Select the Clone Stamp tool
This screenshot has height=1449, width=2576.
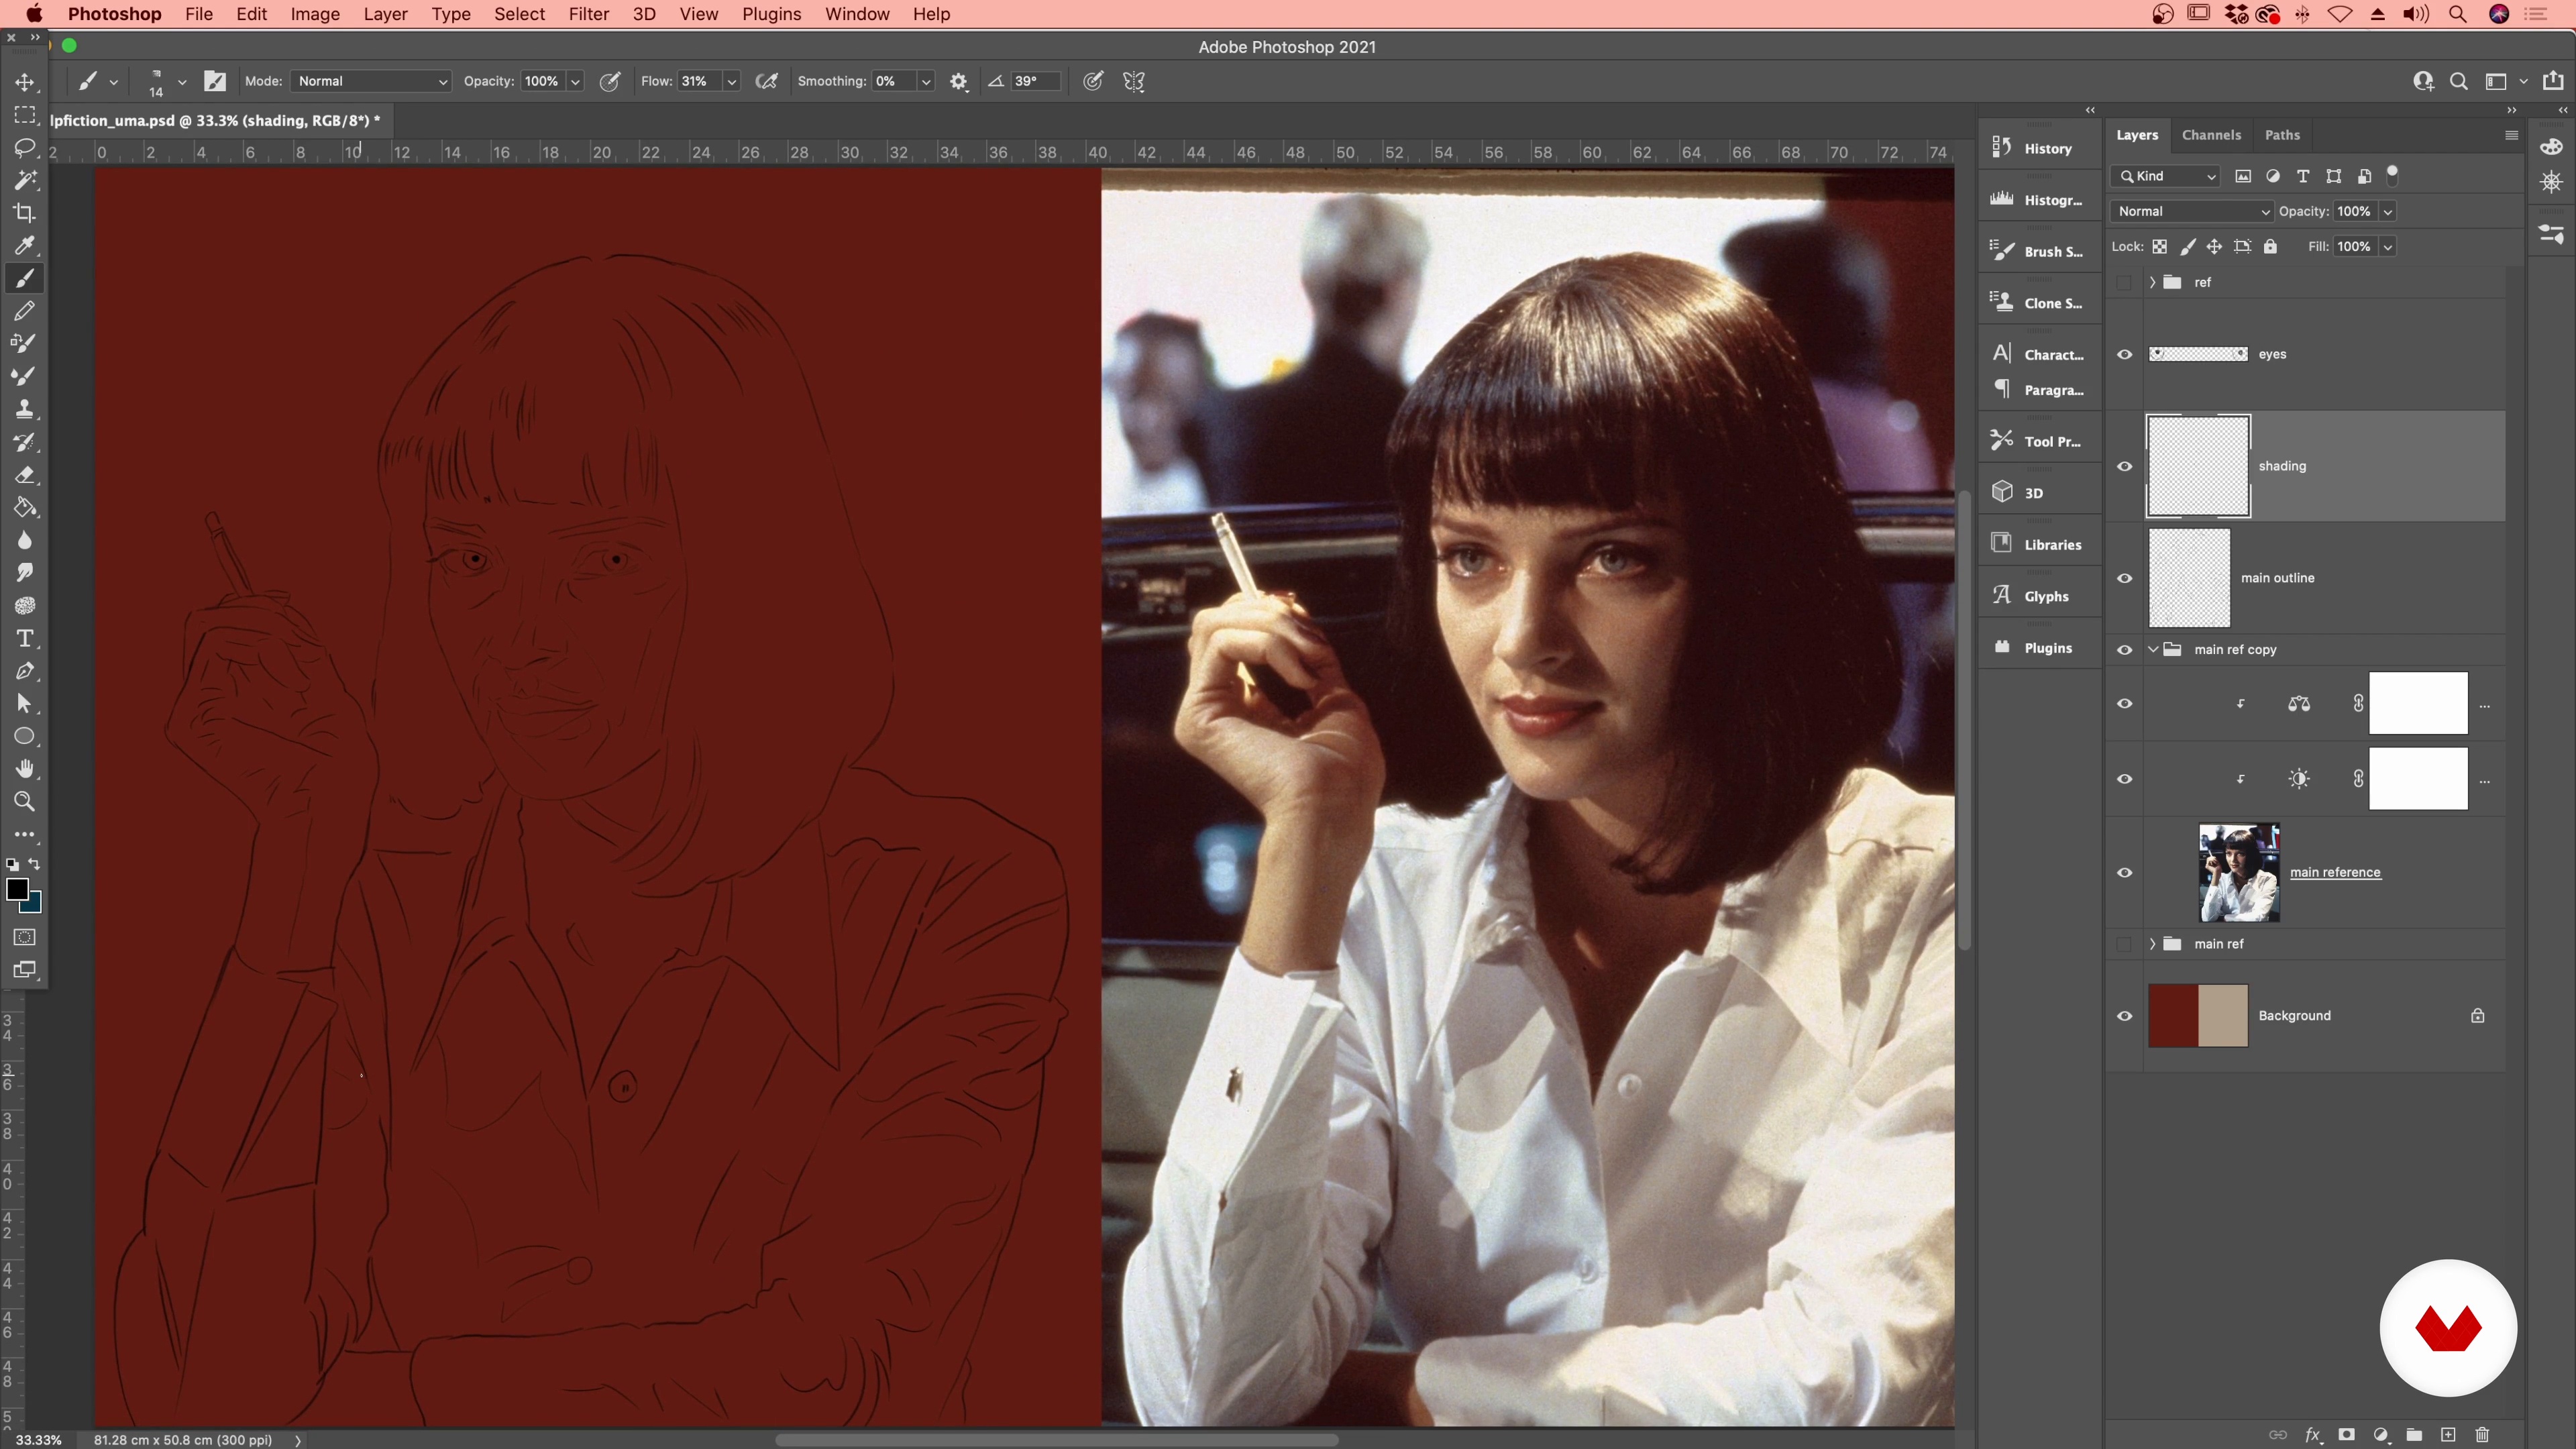pyautogui.click(x=25, y=409)
